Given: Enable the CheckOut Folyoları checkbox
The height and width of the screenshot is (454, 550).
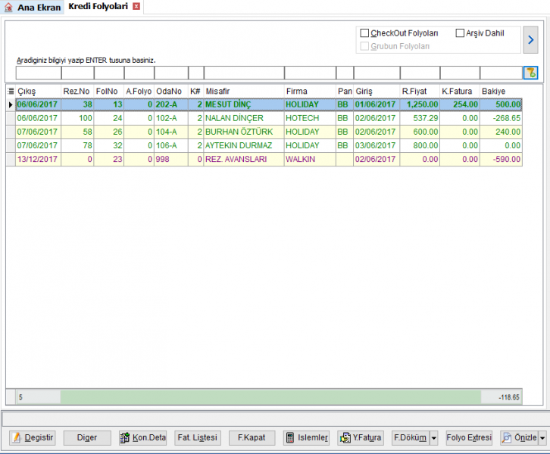Looking at the screenshot, I should point(365,33).
